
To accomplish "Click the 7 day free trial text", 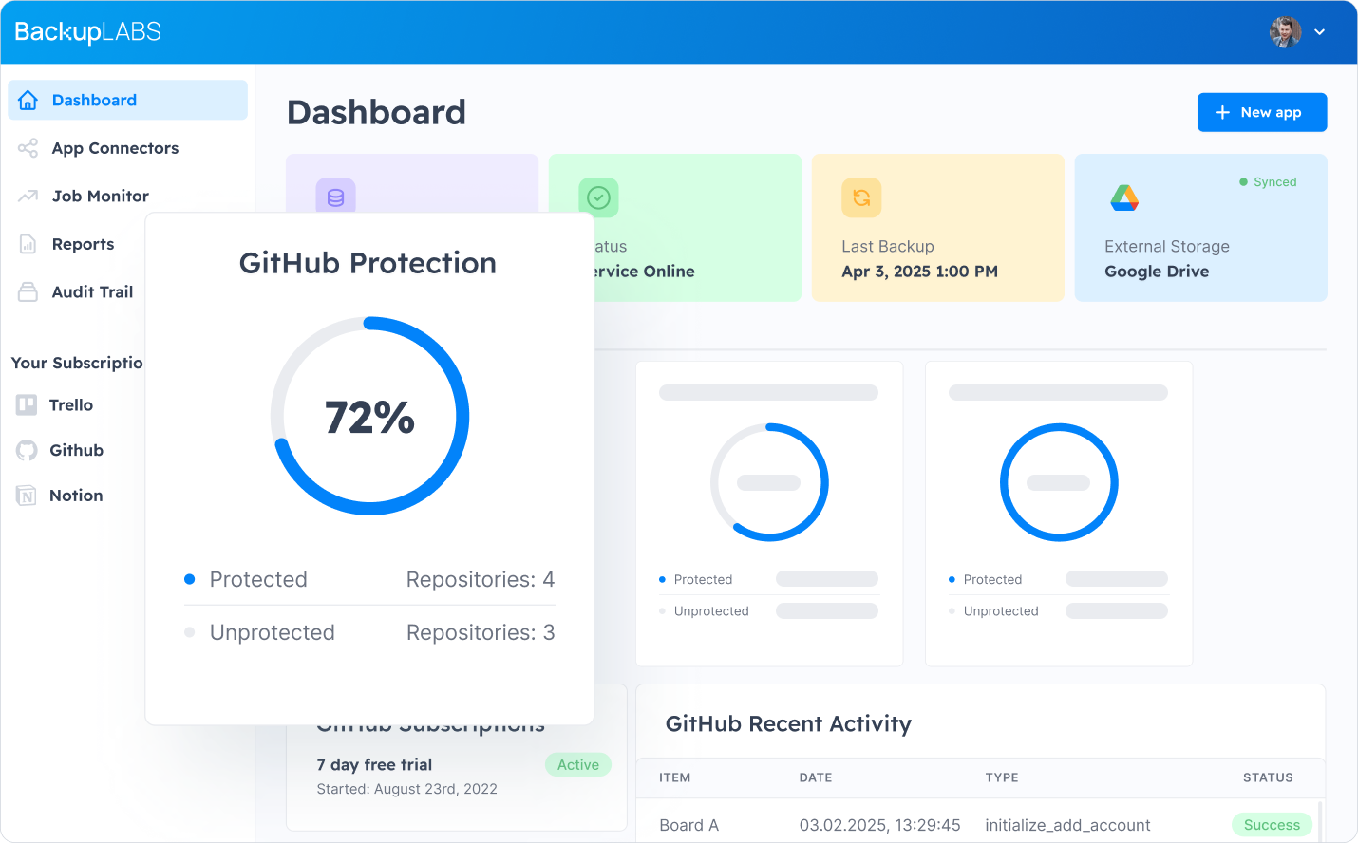I will coord(374,765).
